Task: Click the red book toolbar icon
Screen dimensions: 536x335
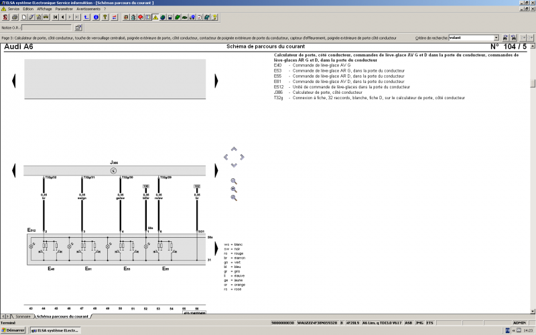Action: click(x=141, y=17)
